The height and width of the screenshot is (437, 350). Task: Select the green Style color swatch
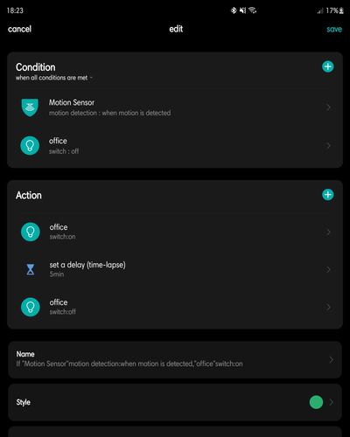[316, 402]
